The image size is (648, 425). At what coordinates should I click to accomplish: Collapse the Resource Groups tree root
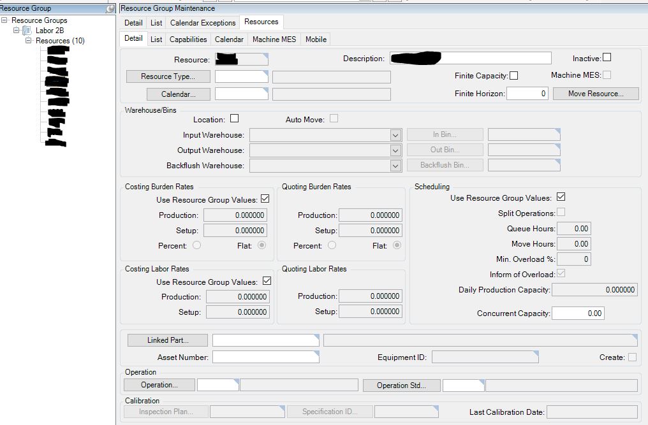click(4, 20)
